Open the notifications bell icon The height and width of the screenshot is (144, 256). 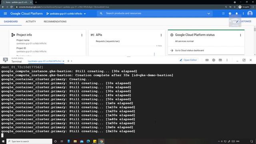click(x=236, y=14)
